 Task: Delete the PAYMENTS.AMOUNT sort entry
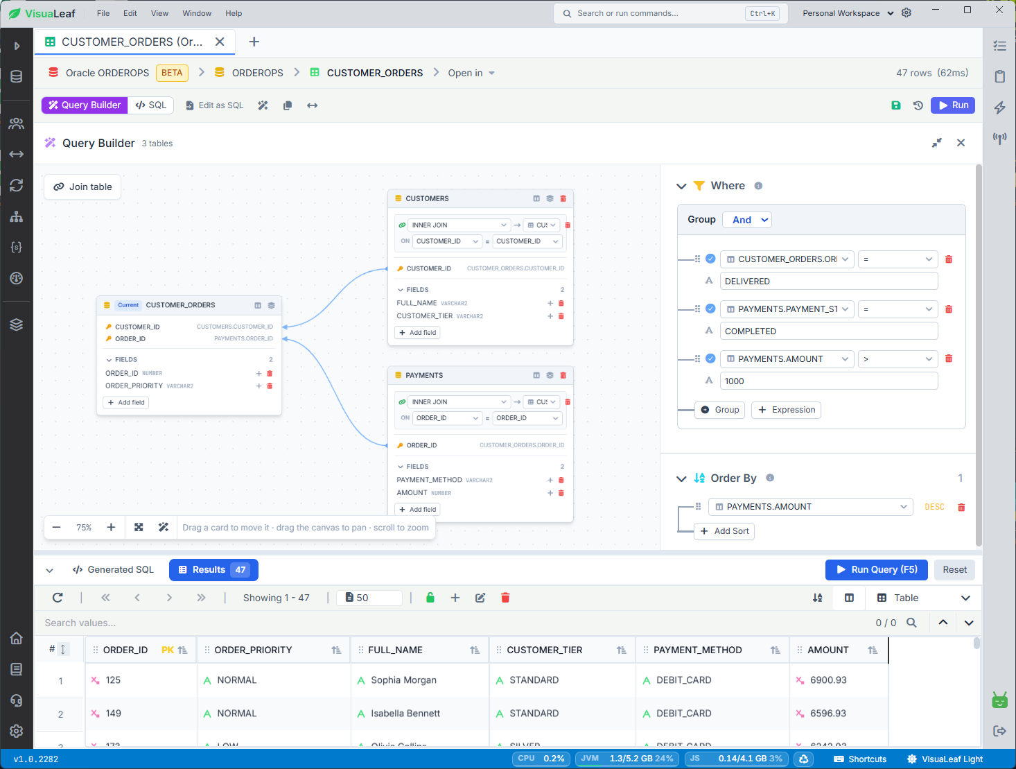961,507
